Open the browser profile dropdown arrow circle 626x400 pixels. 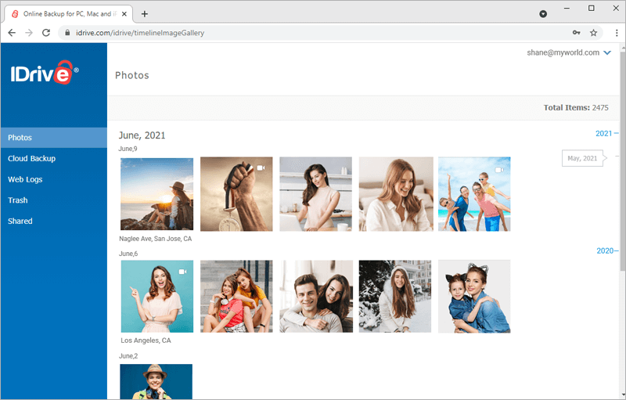pyautogui.click(x=543, y=14)
